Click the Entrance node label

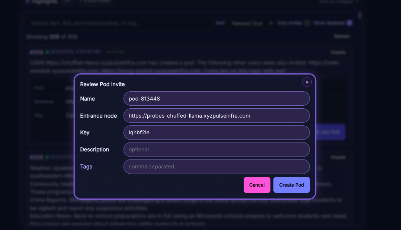99,116
